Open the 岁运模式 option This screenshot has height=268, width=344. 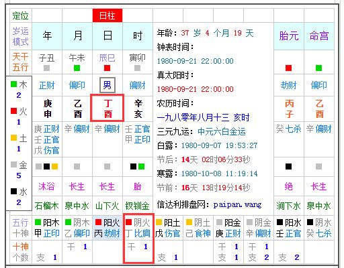coord(21,36)
